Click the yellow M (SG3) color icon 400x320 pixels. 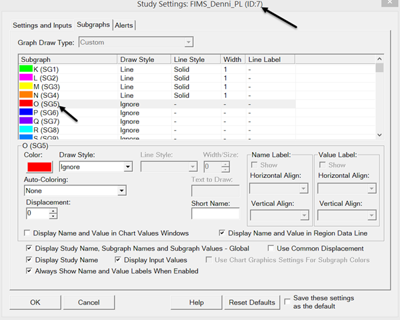27,86
